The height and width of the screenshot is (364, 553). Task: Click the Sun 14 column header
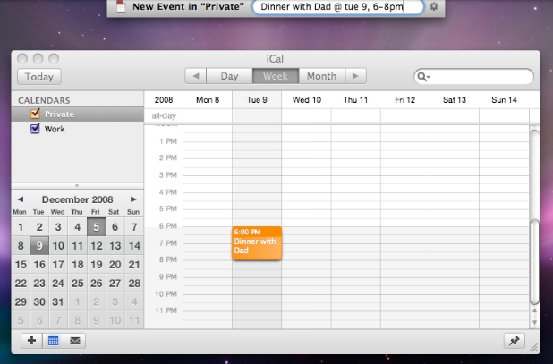(x=504, y=100)
